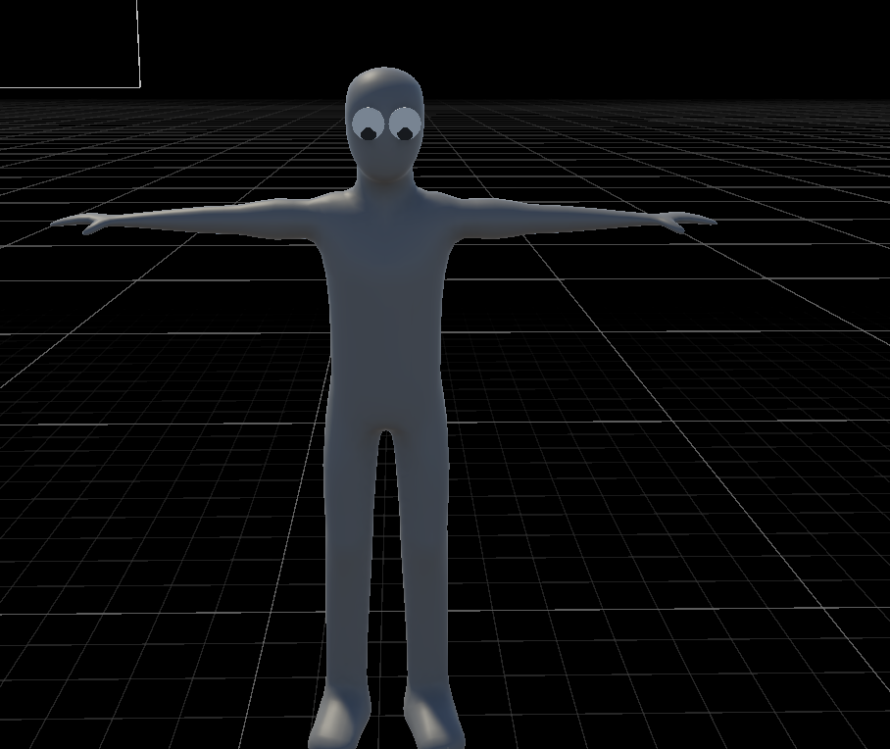Viewport: 890px width, 749px height.
Task: Click the character's foot on the left side
Action: tap(339, 719)
